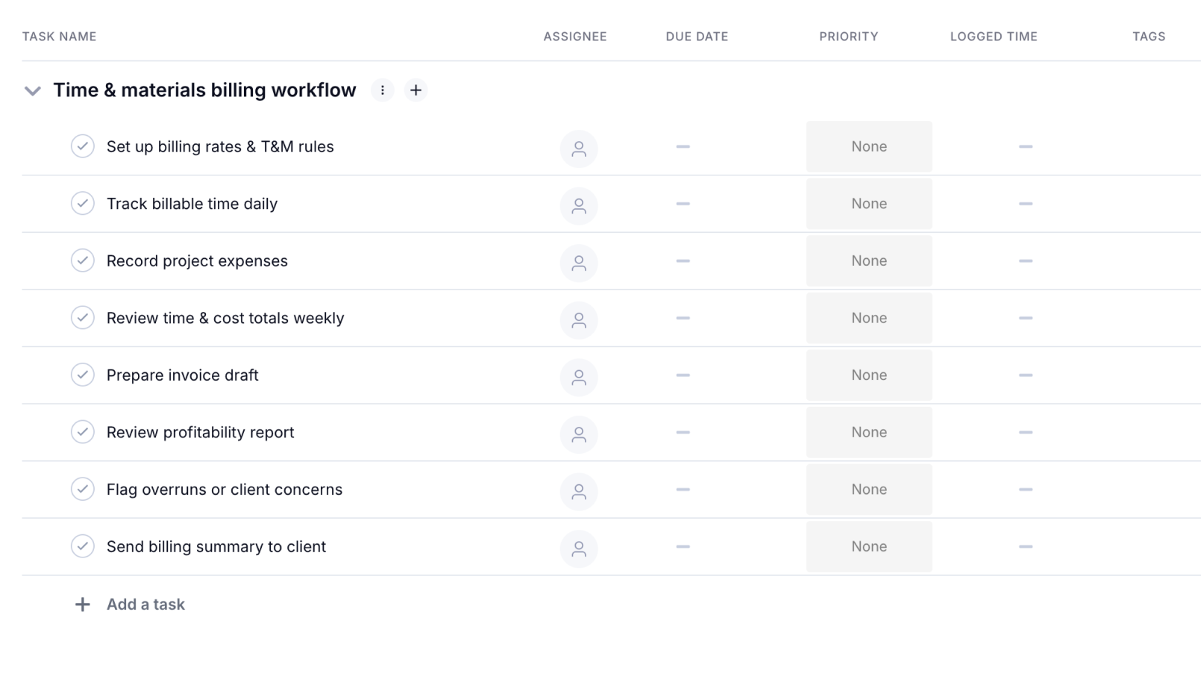Viewport: 1201px width, 691px height.
Task: Open priority dropdown for Set up billing rates
Action: (868, 146)
